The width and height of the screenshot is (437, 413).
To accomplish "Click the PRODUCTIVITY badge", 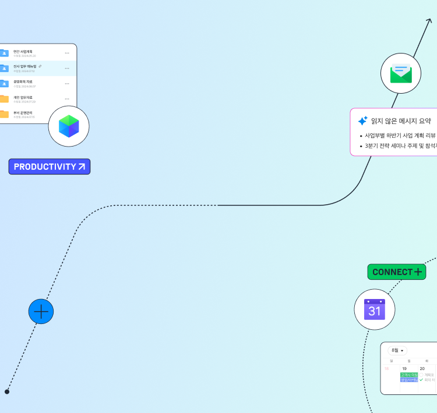I will click(50, 167).
